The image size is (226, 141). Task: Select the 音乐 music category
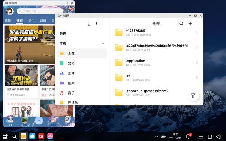point(82,93)
